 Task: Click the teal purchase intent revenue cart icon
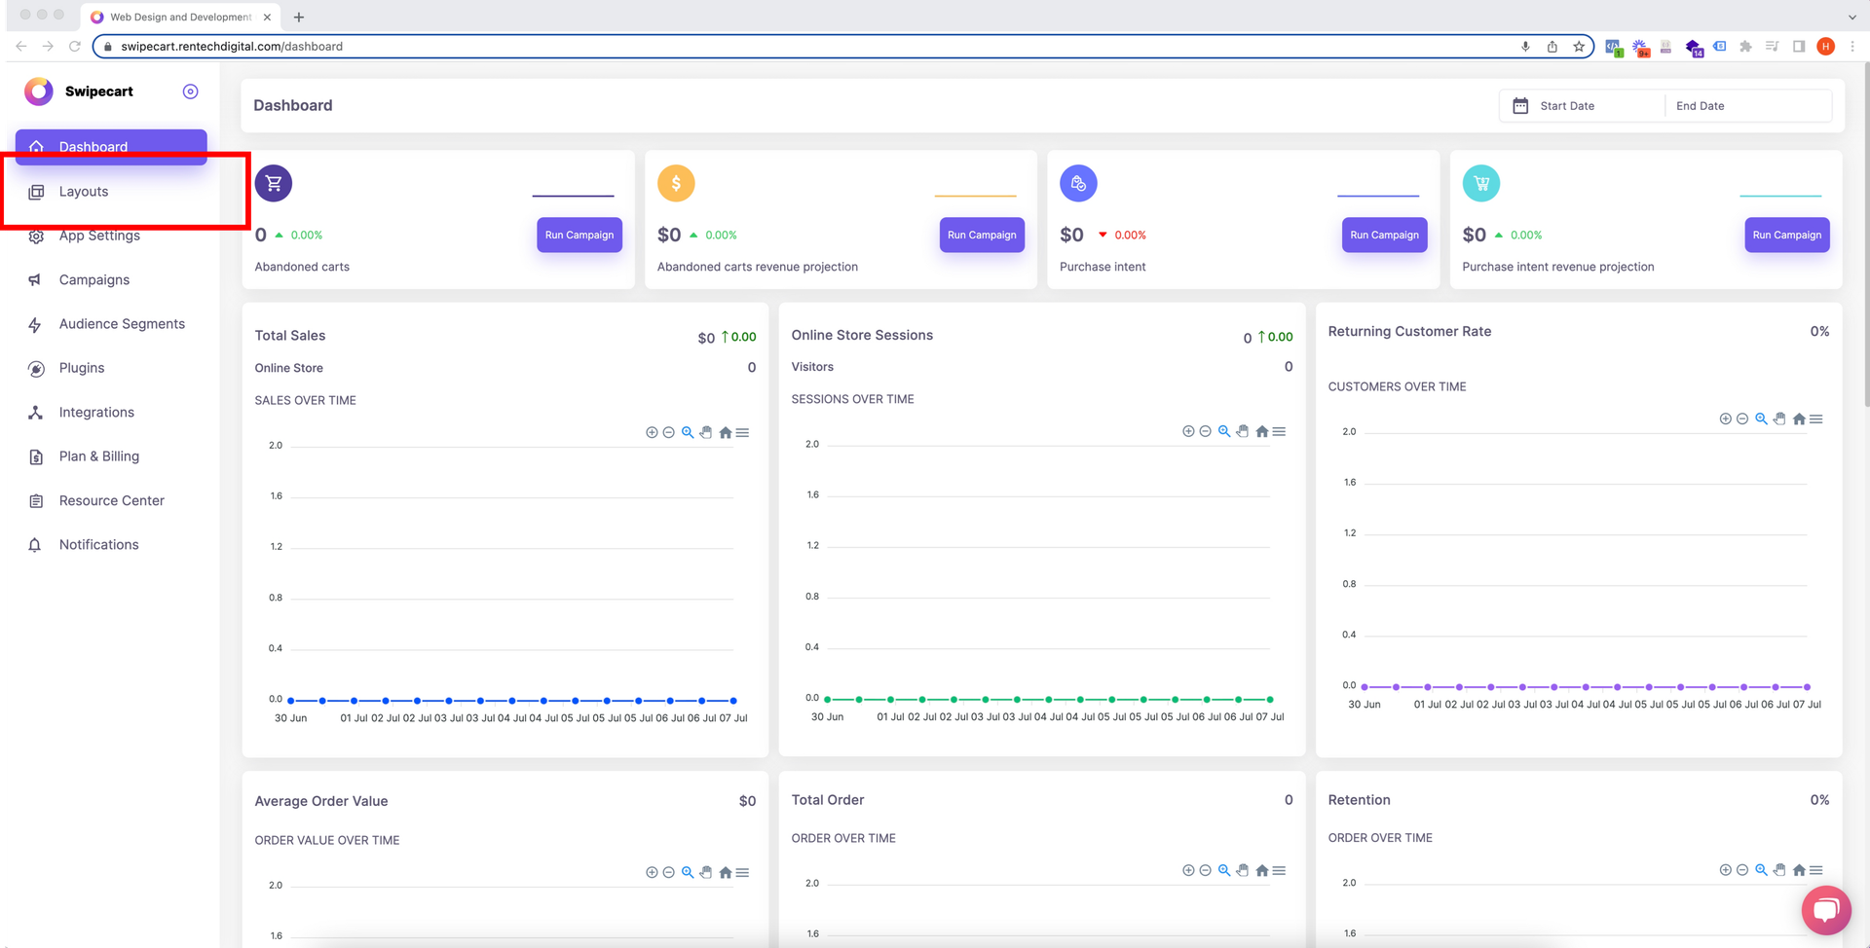1480,183
